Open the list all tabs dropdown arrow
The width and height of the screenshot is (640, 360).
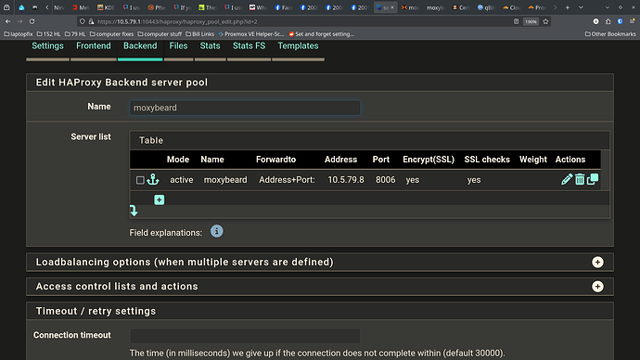(581, 7)
